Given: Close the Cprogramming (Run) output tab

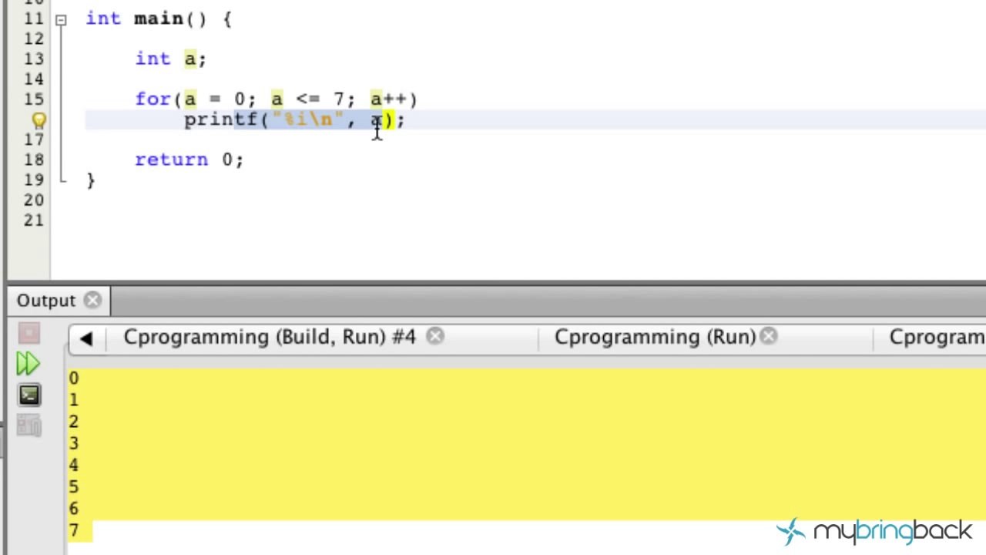Looking at the screenshot, I should 769,336.
